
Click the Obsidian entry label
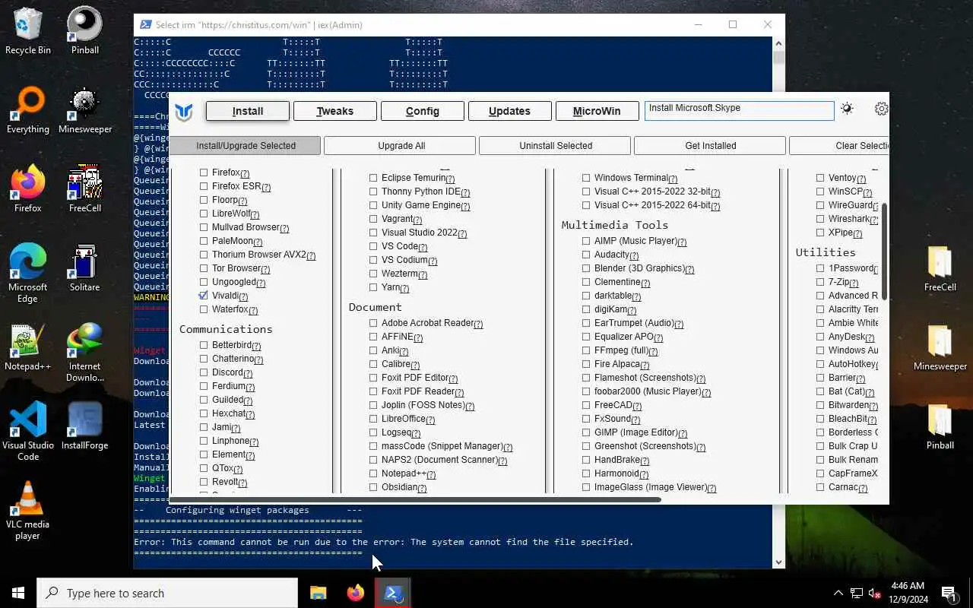(x=399, y=487)
